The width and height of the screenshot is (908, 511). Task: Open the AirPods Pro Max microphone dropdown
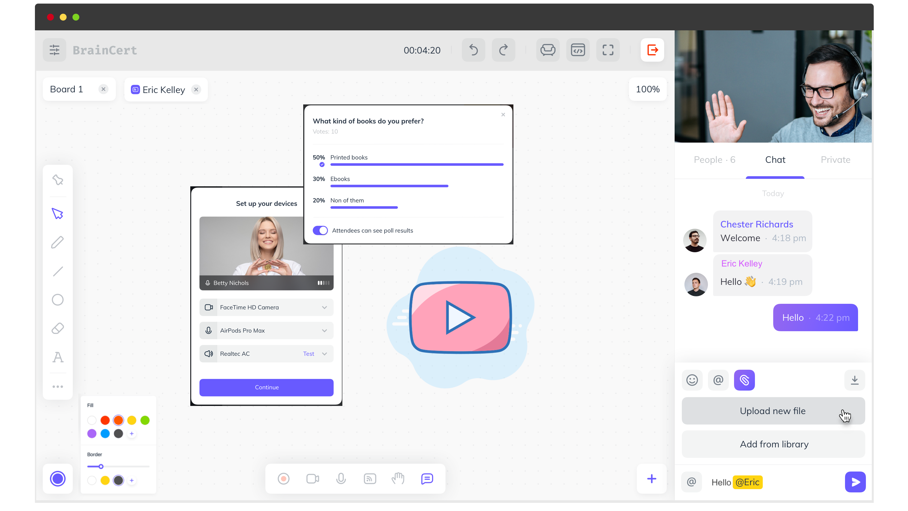(x=324, y=330)
